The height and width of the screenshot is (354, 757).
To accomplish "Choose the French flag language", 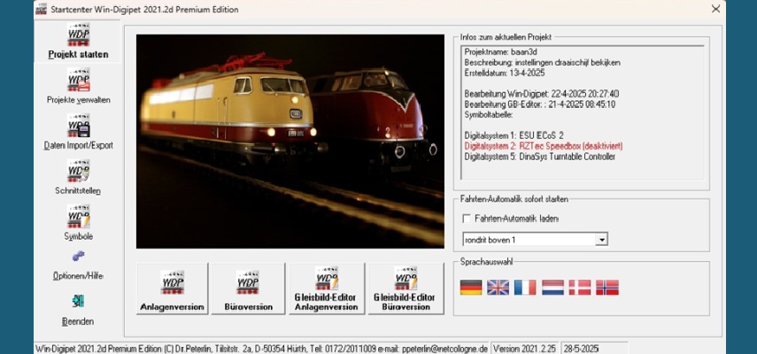I will coord(525,288).
